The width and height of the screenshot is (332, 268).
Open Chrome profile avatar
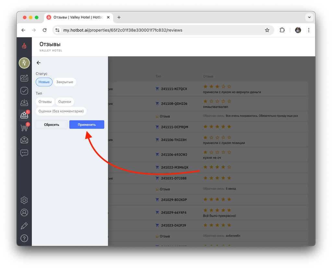[298, 30]
